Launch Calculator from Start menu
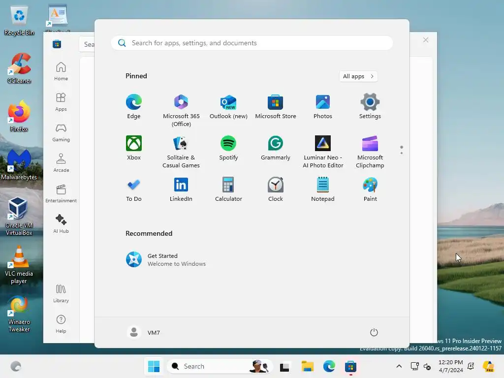 pos(228,189)
